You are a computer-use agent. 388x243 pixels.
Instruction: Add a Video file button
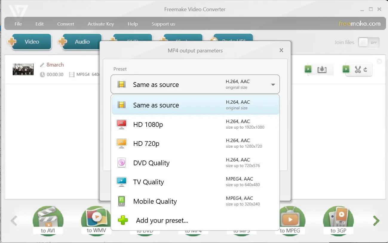[29, 42]
